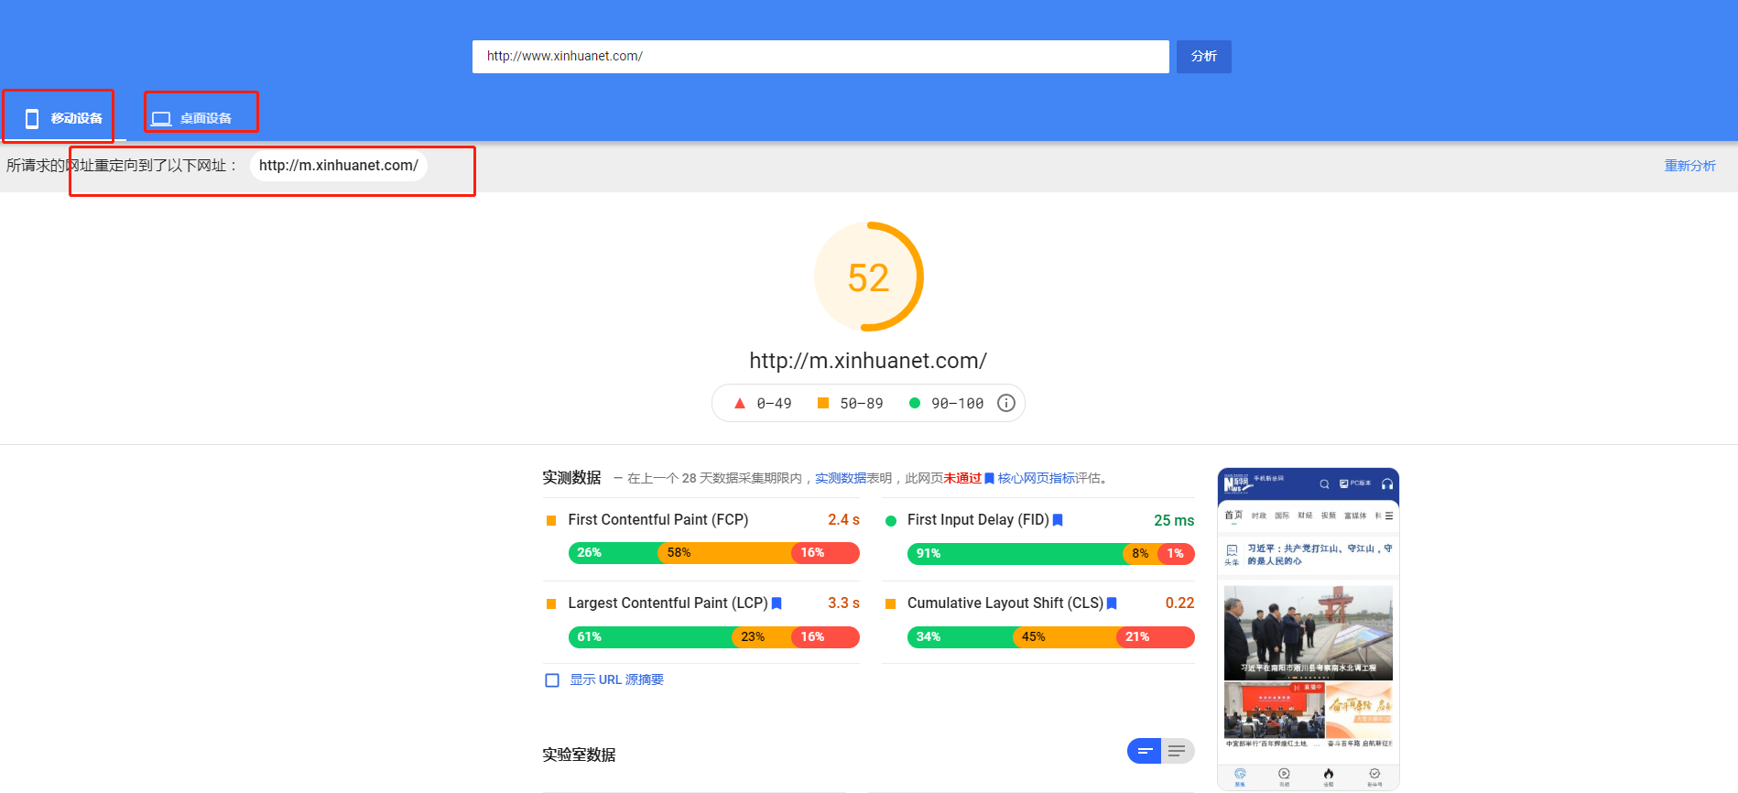
Task: Click the bookmark icon next to LCP
Action: click(x=777, y=603)
